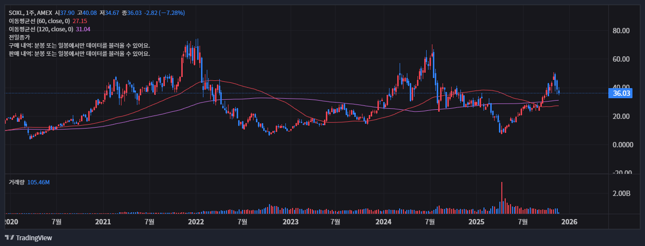
Task: Select the 120-period 이동평균선 legend entry
Action: [41, 29]
